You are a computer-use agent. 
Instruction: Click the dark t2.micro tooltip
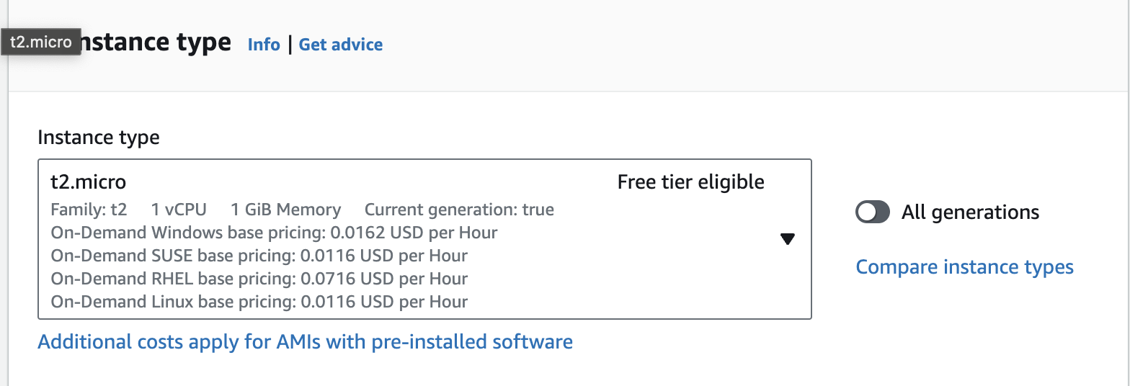[41, 42]
